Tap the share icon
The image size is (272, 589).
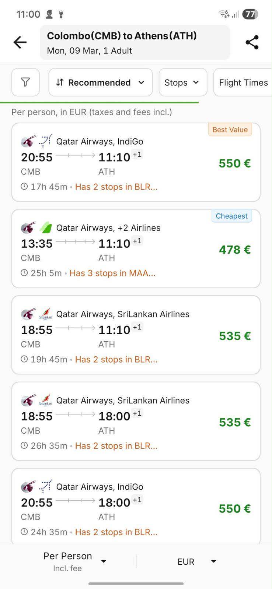[x=252, y=43]
